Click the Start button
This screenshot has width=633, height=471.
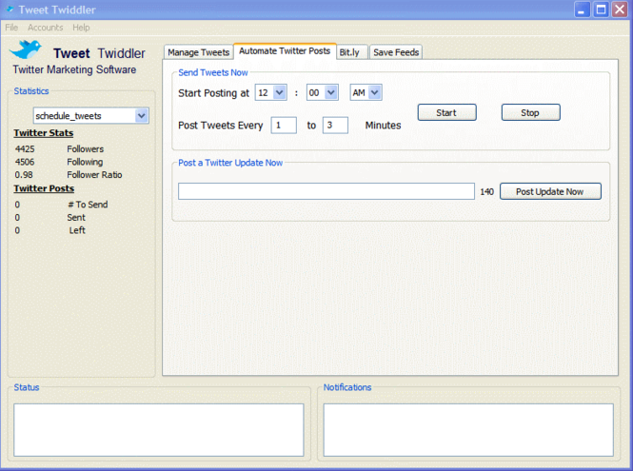pos(446,112)
